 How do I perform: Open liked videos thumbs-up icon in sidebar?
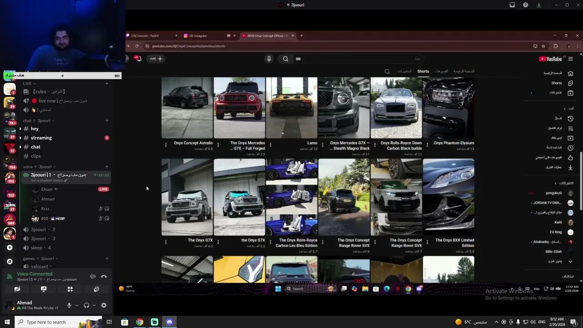(x=570, y=157)
